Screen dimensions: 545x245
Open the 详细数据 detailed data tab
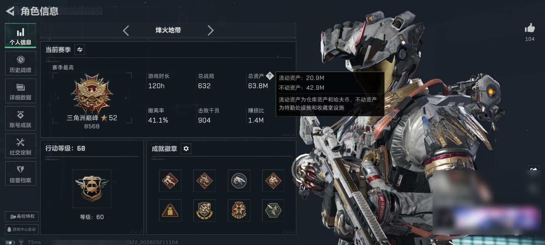(20, 91)
